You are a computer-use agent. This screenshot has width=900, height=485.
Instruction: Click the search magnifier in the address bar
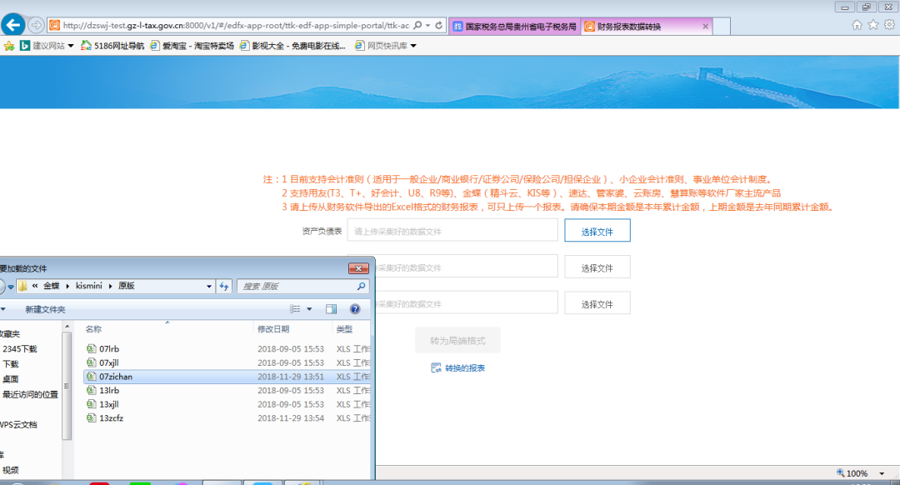click(x=417, y=25)
